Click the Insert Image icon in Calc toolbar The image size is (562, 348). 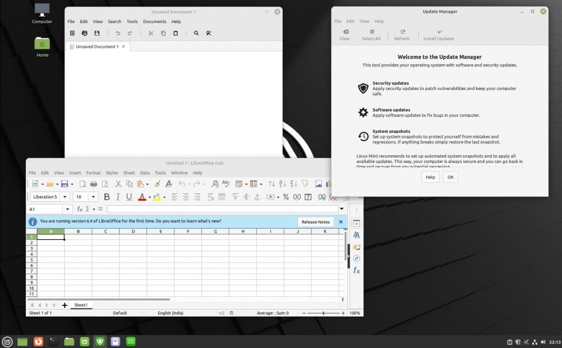[x=318, y=183]
